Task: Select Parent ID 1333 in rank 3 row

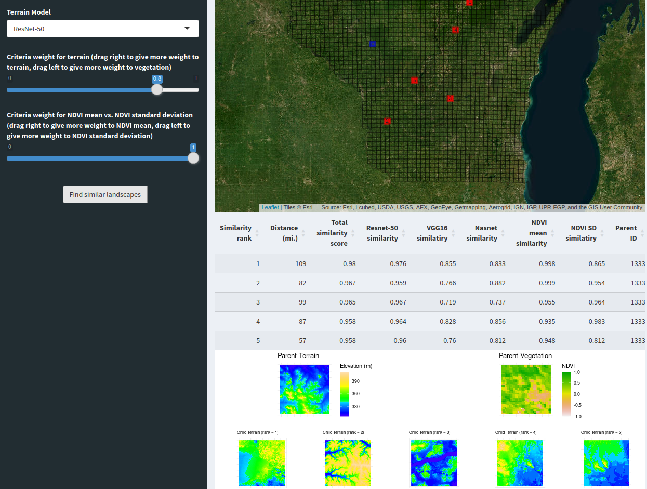Action: coord(638,302)
